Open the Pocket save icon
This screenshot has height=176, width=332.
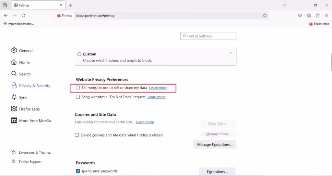pyautogui.click(x=300, y=16)
